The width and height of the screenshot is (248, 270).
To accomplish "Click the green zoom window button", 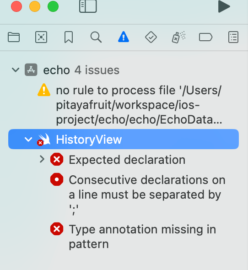I will click(53, 6).
